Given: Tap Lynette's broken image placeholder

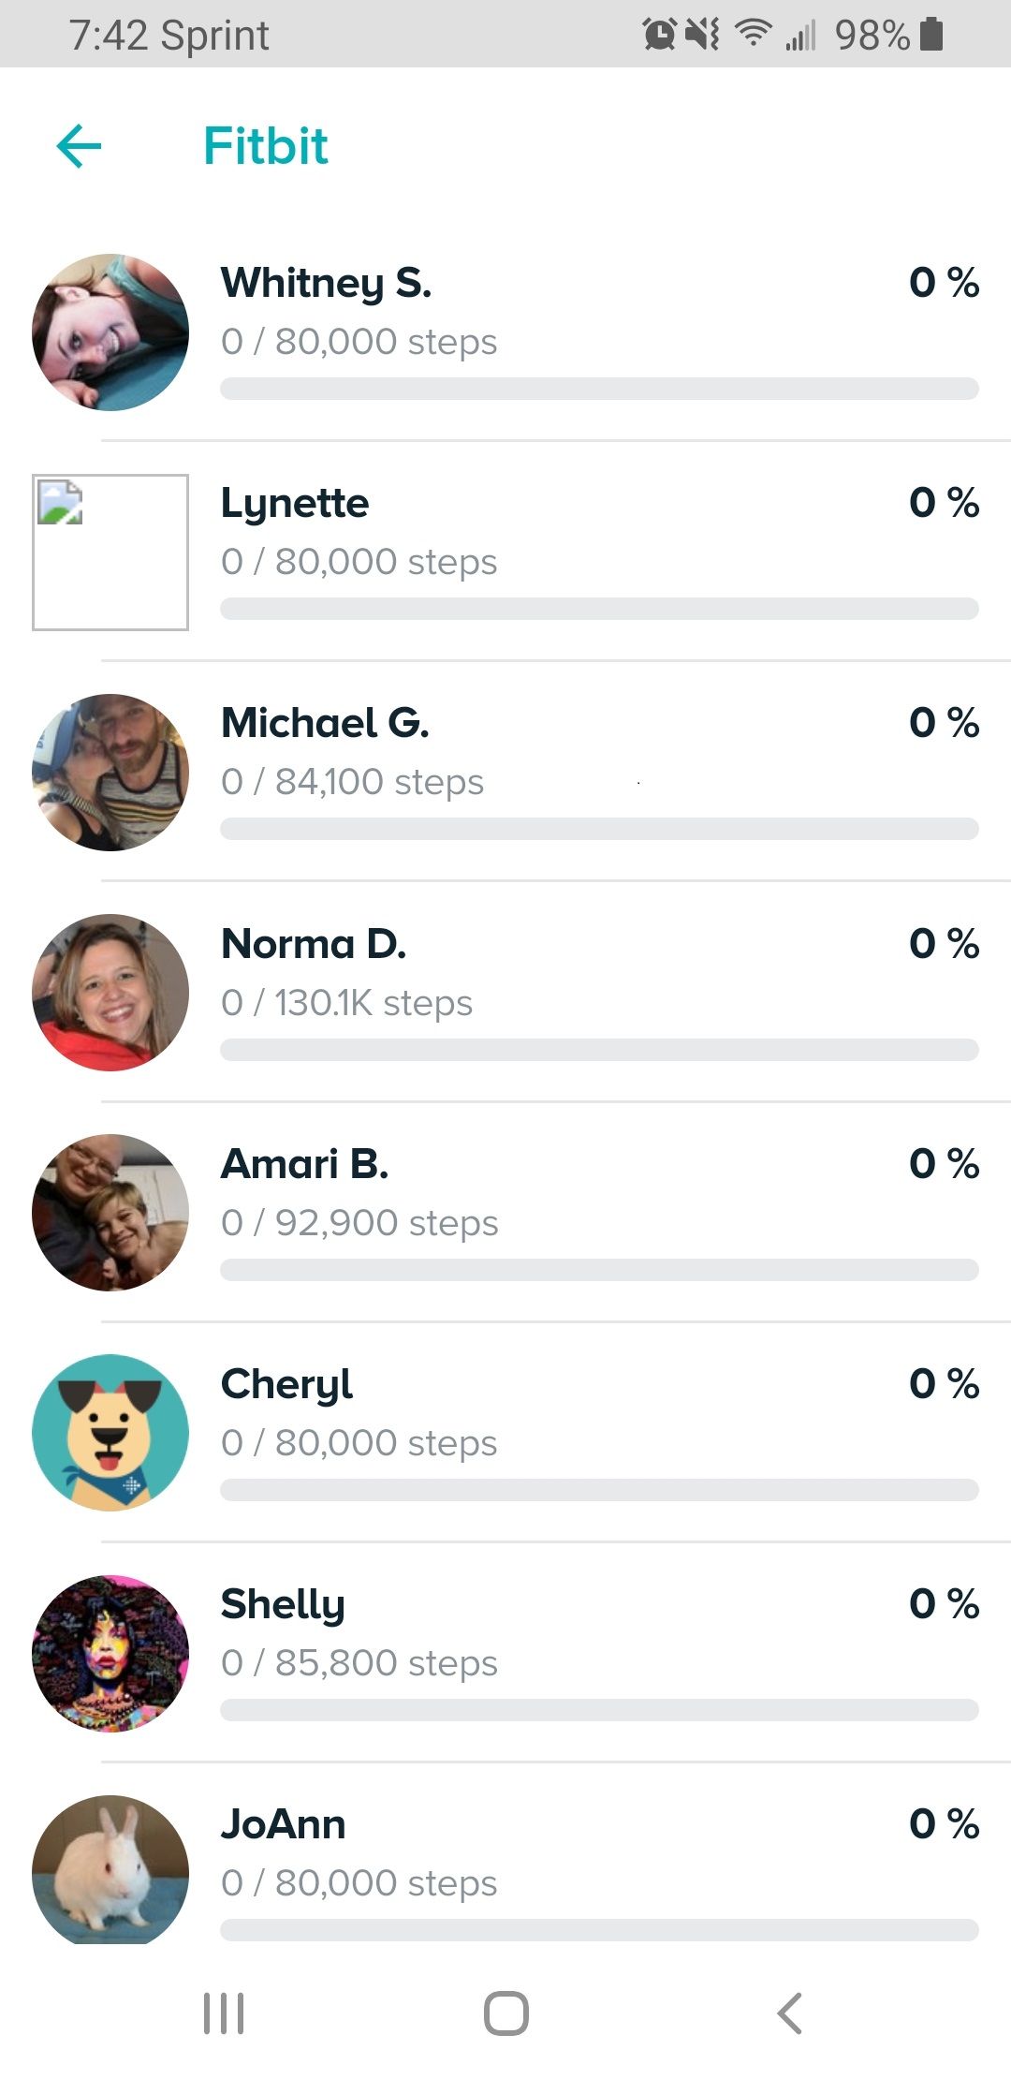Looking at the screenshot, I should coord(110,553).
